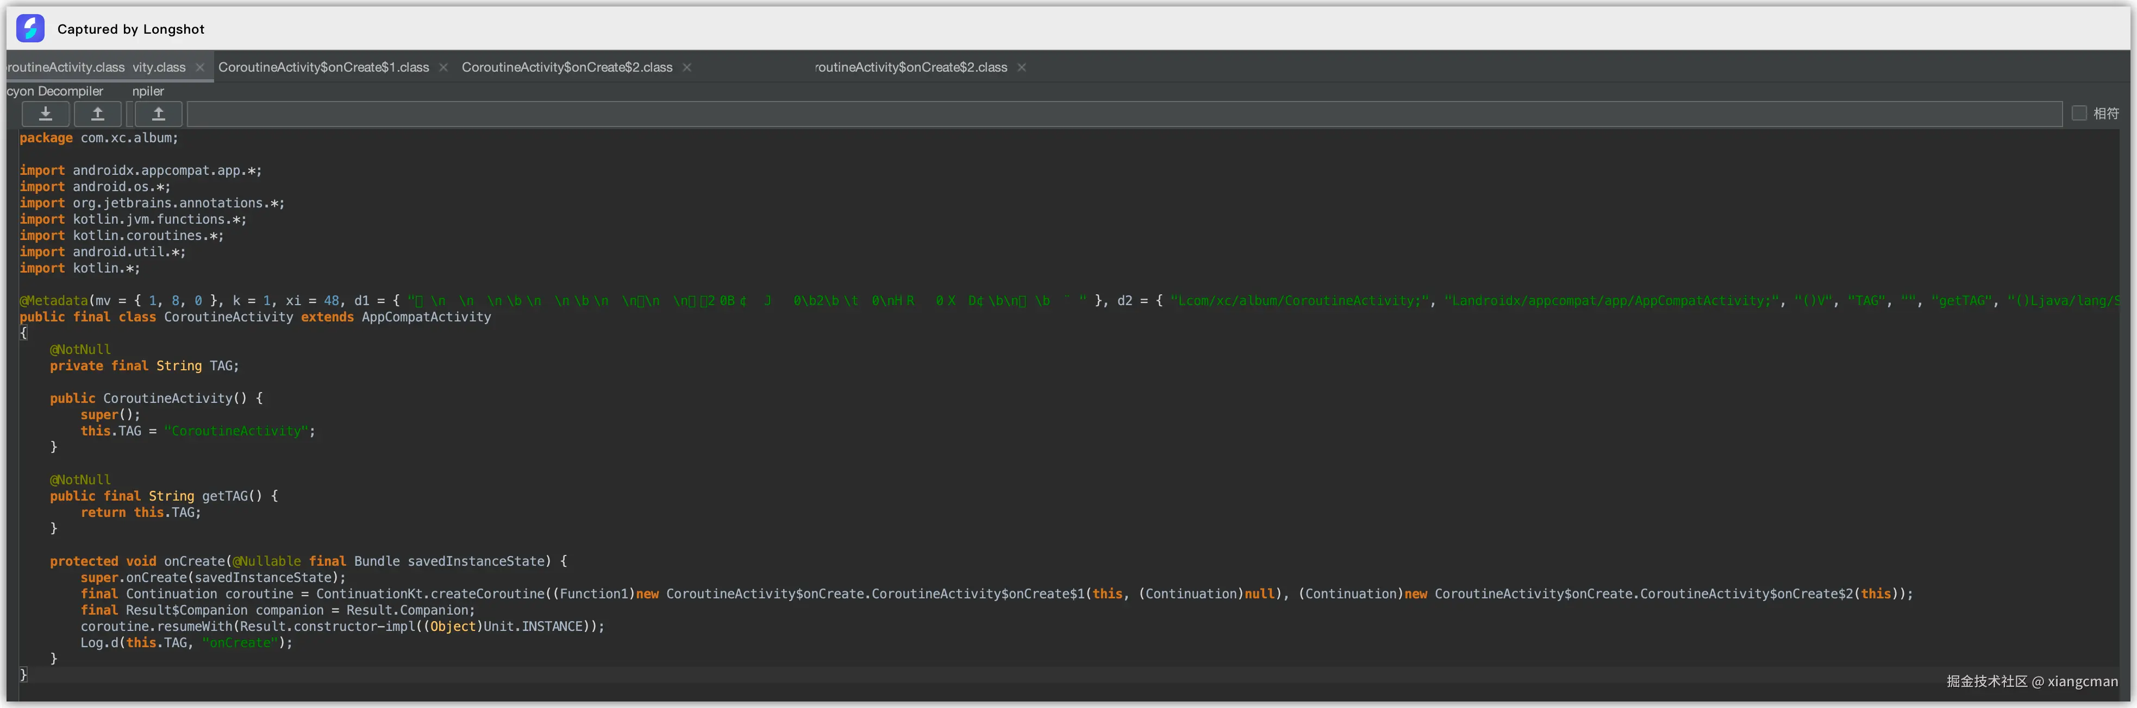Close the CoroutineActivity$onCreate$1.class tab
Screen dimensions: 2137x708
pyautogui.click(x=444, y=68)
